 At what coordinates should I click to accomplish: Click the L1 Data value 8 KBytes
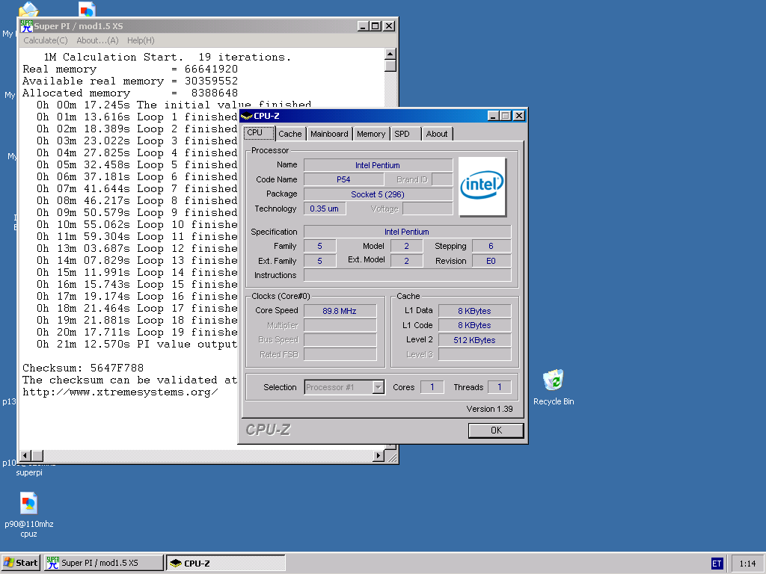click(475, 311)
